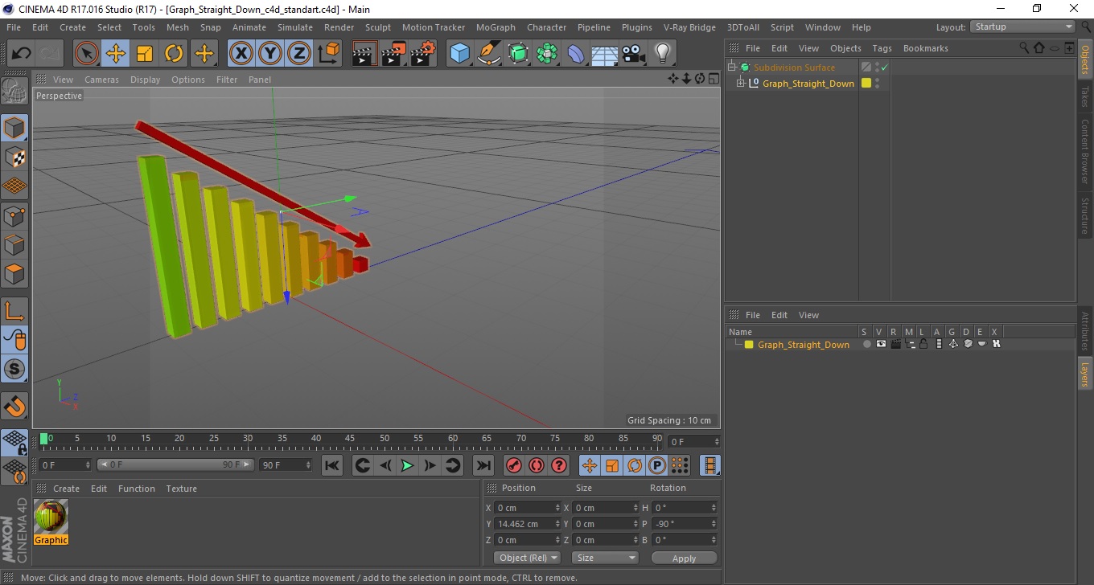Toggle Y axis lock
1094x585 pixels.
(270, 54)
